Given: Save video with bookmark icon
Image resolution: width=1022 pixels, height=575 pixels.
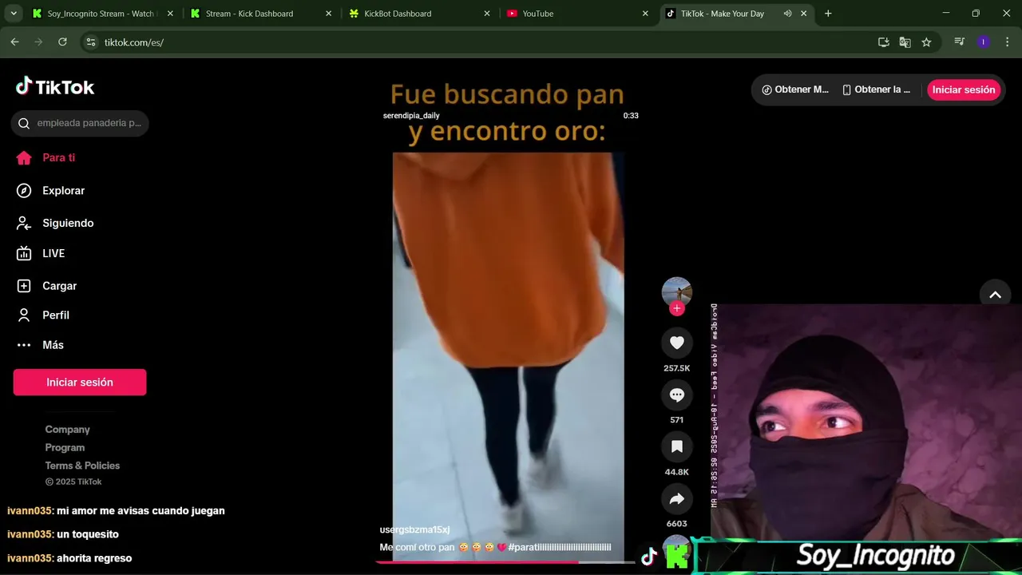Looking at the screenshot, I should pos(677,446).
